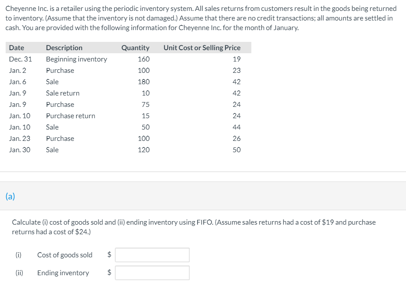
Task: Click the quantity 160 for beginning inventory
Action: (x=143, y=59)
